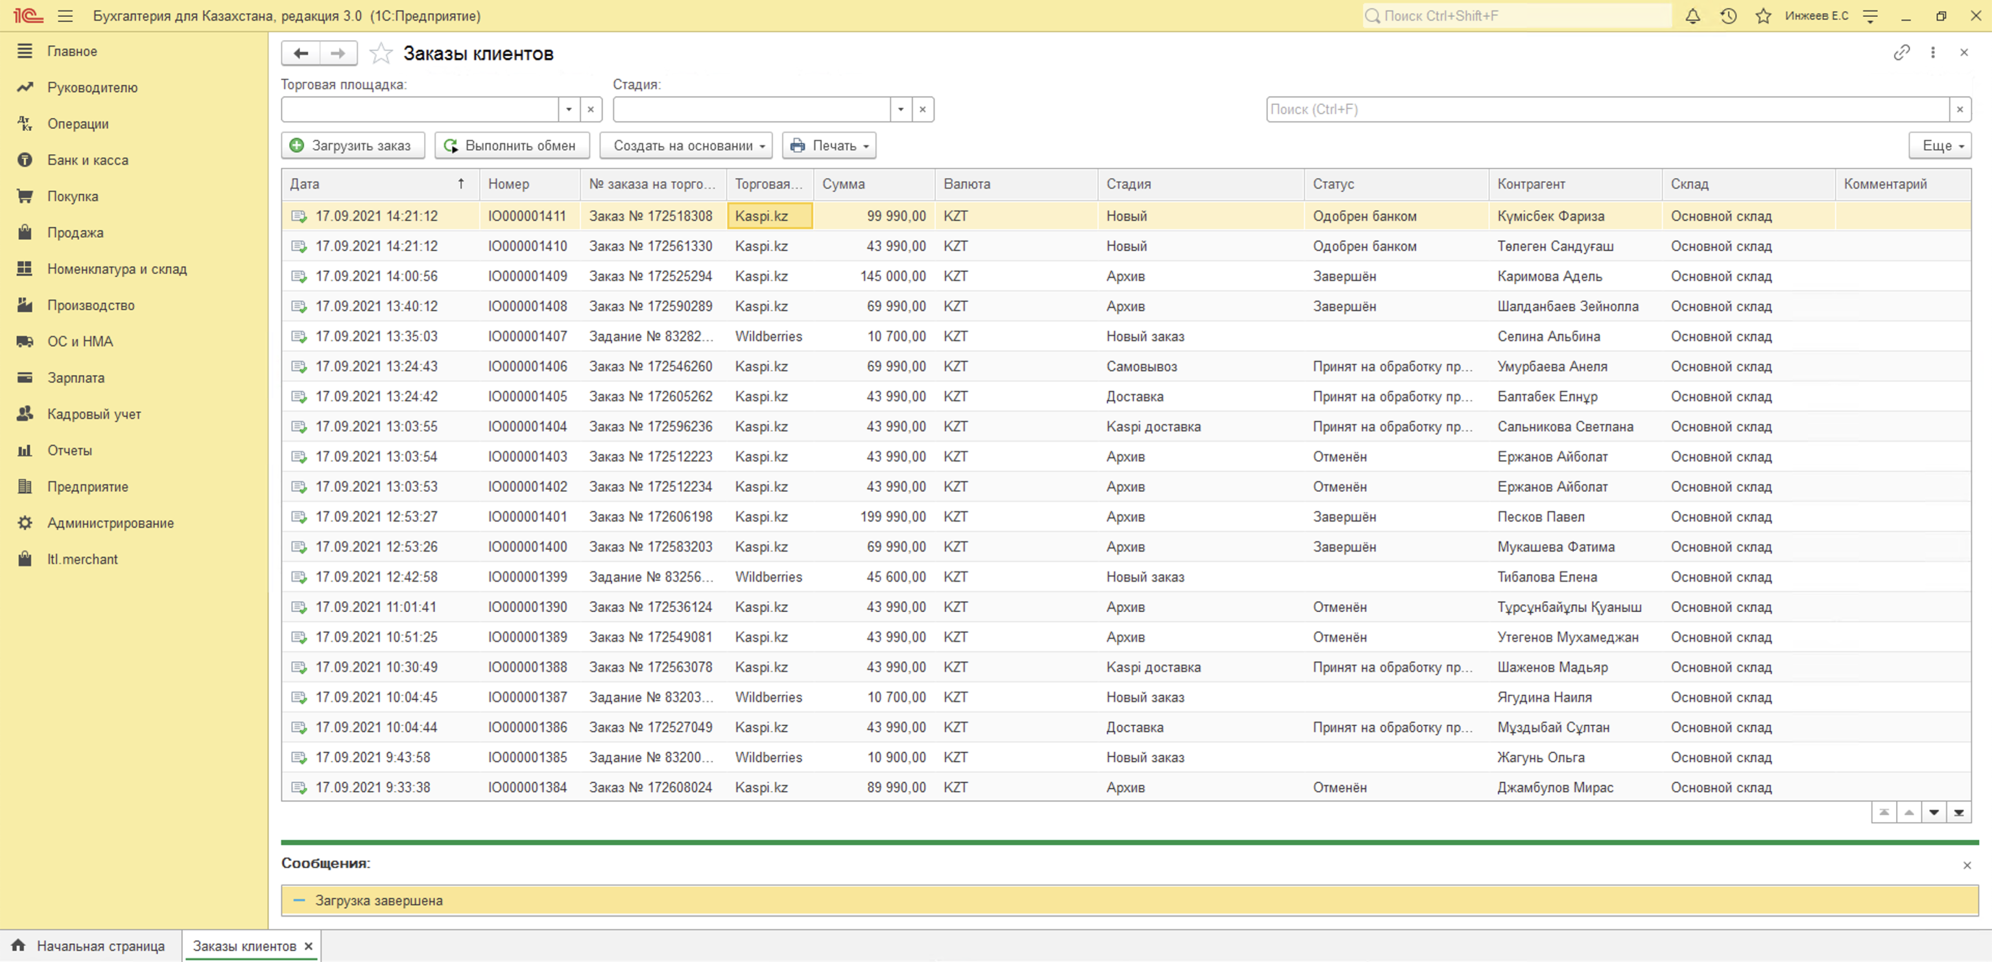This screenshot has width=1992, height=962.
Task: Open the three-dot form menu
Action: click(1932, 53)
